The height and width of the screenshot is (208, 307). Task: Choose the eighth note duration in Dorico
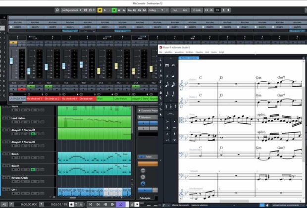[167, 84]
